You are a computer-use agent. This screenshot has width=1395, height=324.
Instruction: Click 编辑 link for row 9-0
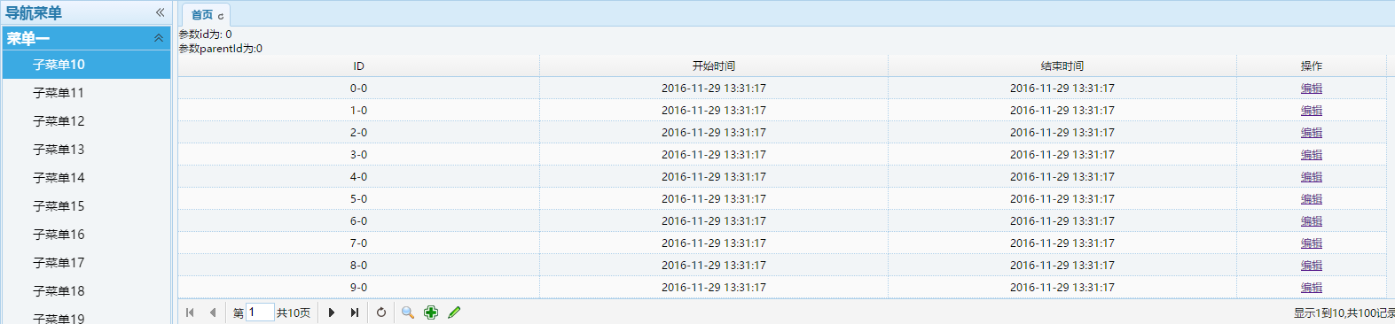(1311, 288)
